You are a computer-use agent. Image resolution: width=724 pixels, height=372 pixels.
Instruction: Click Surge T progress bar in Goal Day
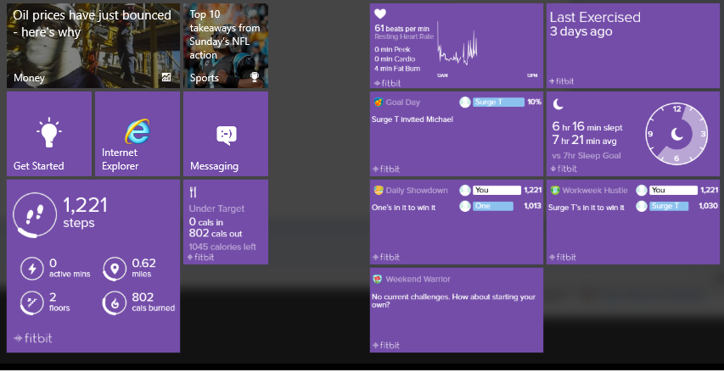tap(499, 103)
